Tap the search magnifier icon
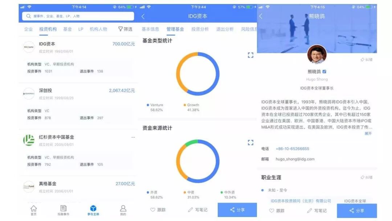Image resolution: width=392 pixels, height=221 pixels. coord(29,16)
